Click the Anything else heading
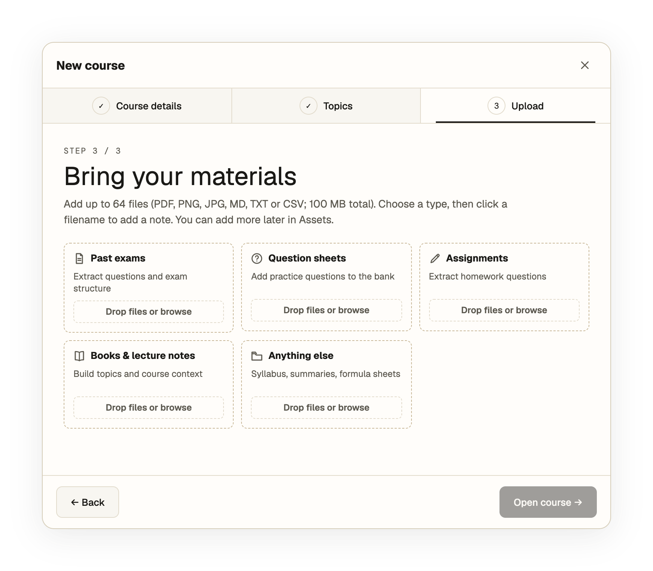This screenshot has height=571, width=653. (301, 356)
